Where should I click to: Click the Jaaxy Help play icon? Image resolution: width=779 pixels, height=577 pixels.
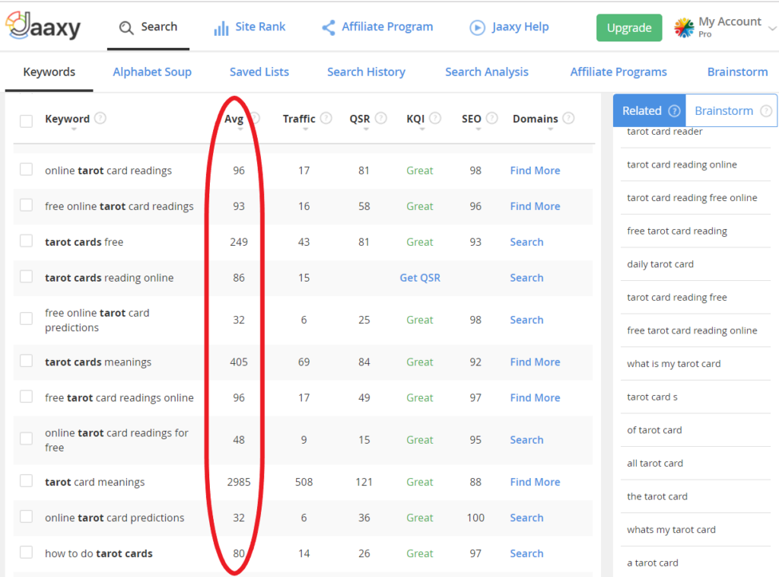(x=478, y=28)
